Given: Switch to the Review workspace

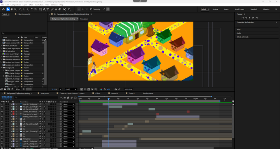Looking at the screenshot, I should point(215,9).
